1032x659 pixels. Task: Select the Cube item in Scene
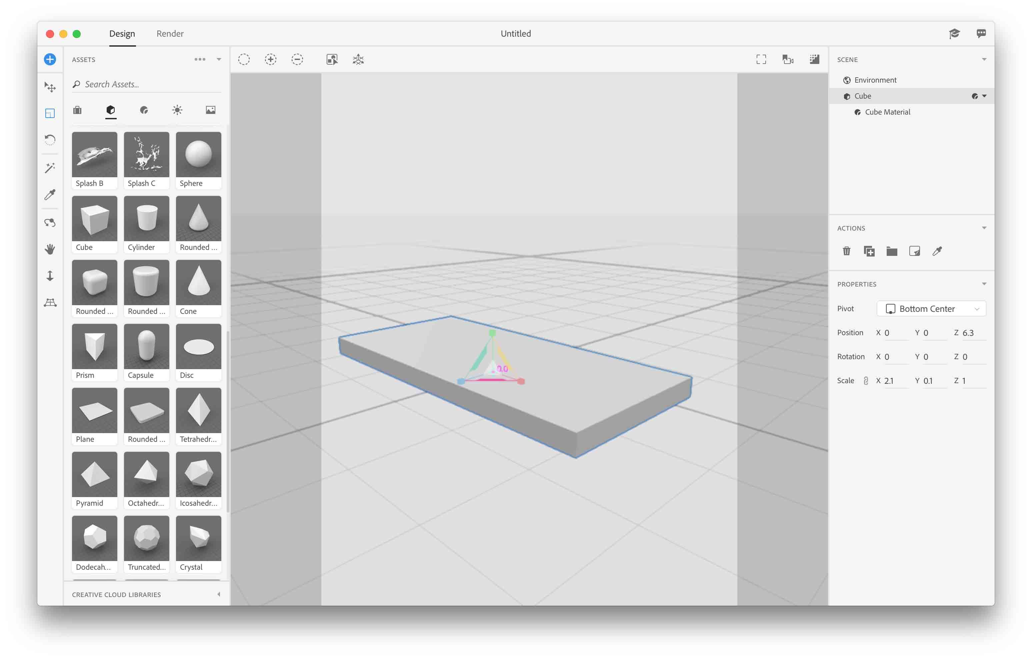point(912,96)
